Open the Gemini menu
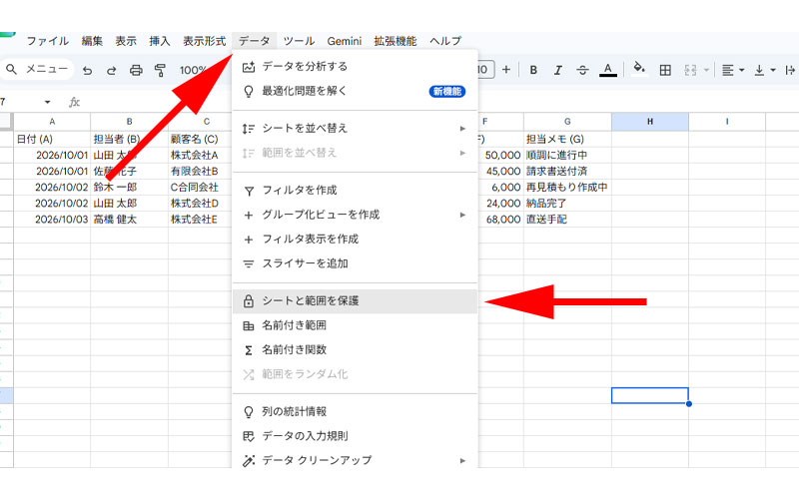799x499 pixels. pyautogui.click(x=345, y=41)
